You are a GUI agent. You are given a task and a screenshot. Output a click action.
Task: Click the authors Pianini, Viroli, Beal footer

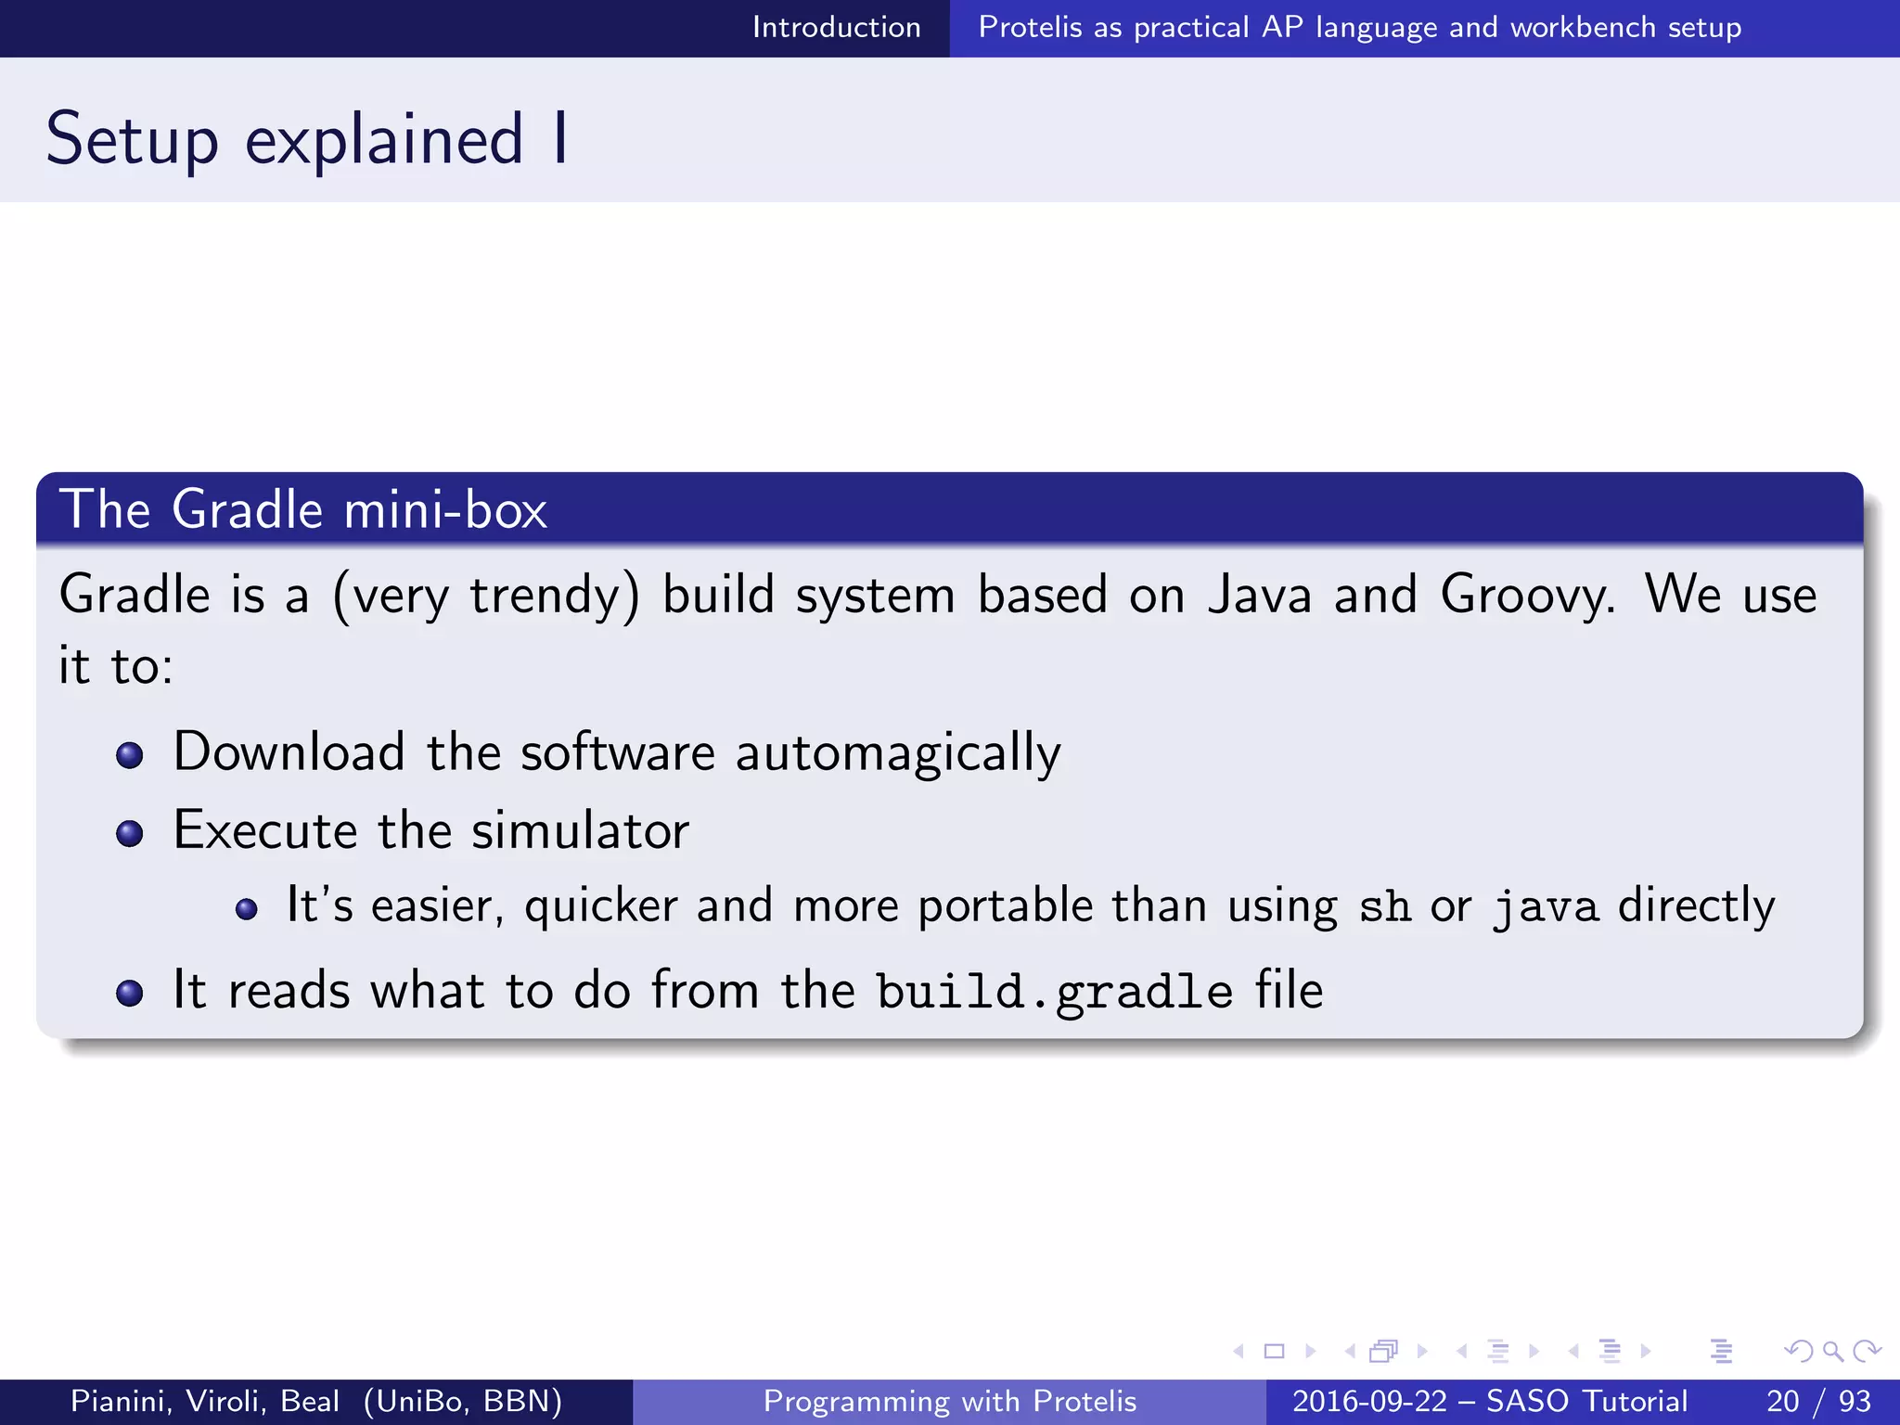click(316, 1401)
